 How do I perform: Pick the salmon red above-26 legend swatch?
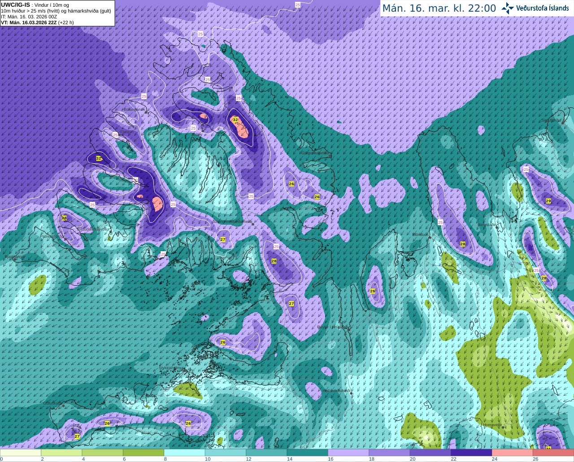[553, 453]
